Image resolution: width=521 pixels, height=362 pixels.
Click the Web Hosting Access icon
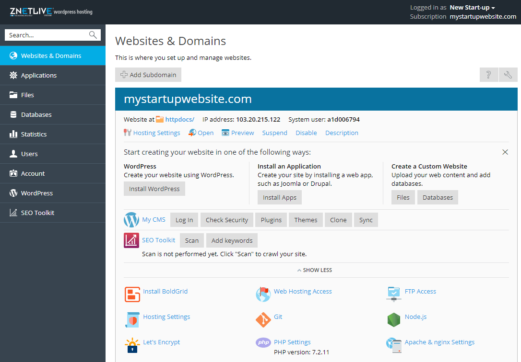tap(263, 294)
